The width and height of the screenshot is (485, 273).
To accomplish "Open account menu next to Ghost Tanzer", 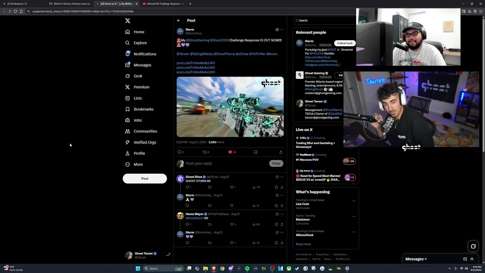I will [167, 255].
